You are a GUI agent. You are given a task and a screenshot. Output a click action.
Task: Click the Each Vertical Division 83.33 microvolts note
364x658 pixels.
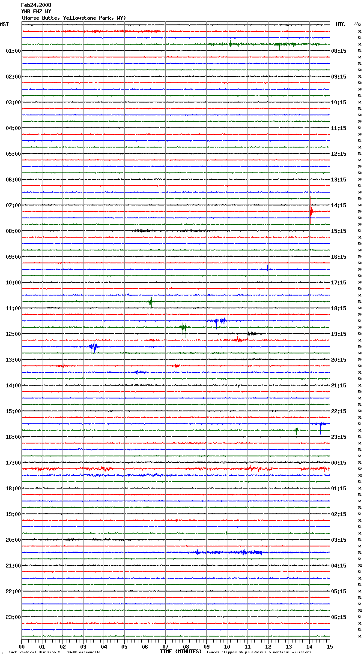pyautogui.click(x=54, y=652)
